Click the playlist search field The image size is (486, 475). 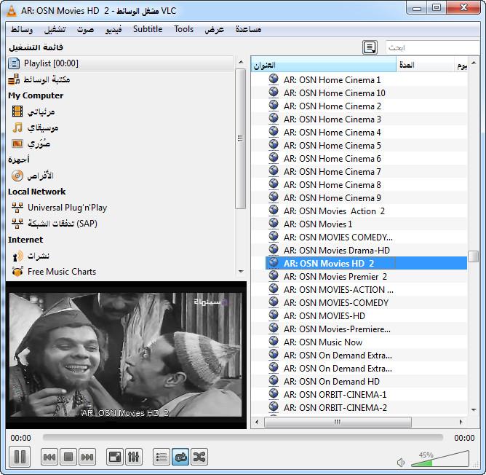click(432, 47)
